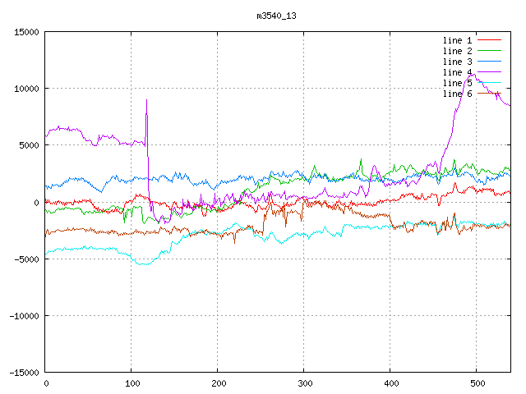Click the red sample next to line 1

coord(489,40)
